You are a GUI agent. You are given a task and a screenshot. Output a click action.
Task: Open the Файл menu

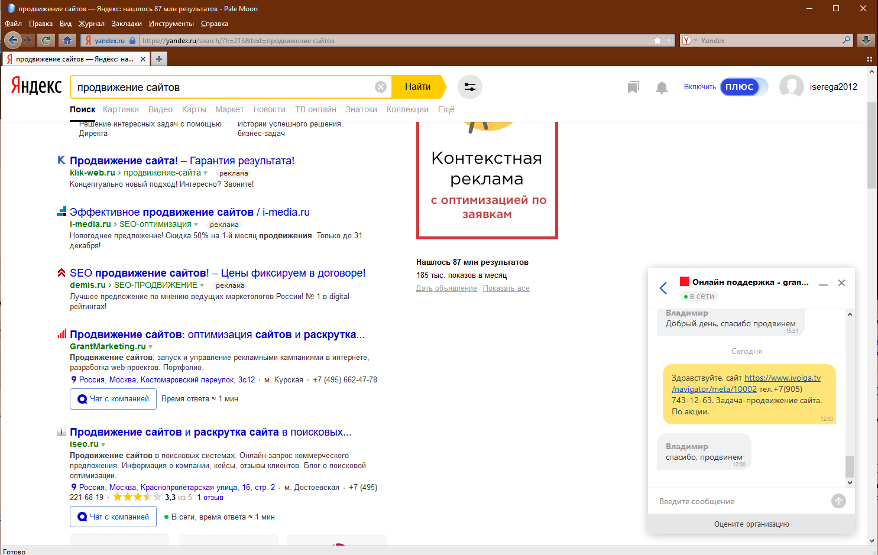pos(13,24)
